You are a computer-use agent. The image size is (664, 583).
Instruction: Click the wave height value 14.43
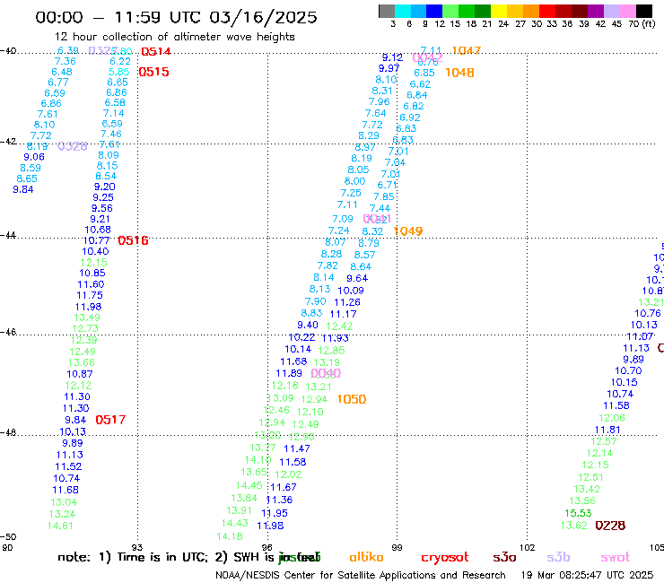pyautogui.click(x=234, y=523)
